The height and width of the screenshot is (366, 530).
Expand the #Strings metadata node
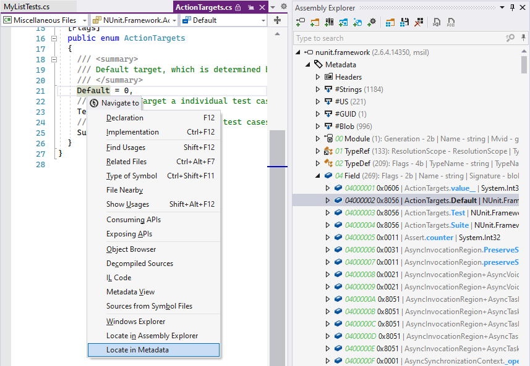[317, 89]
